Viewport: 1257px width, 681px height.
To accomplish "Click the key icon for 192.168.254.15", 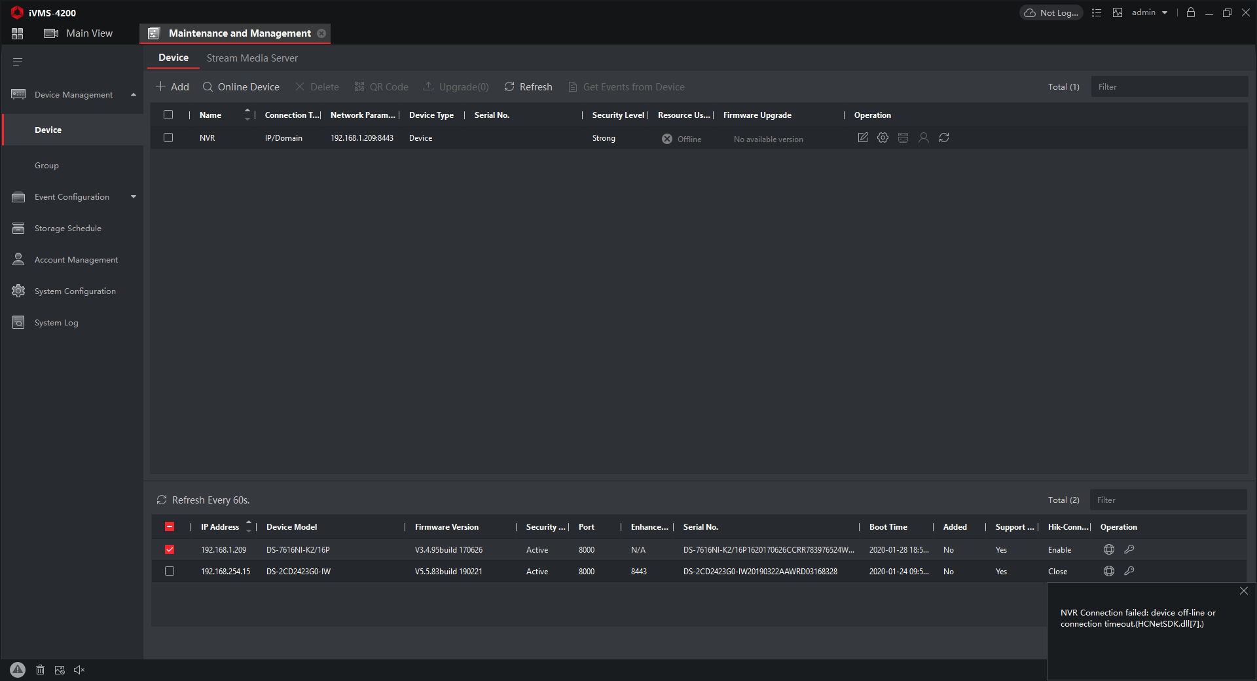I will pyautogui.click(x=1129, y=571).
